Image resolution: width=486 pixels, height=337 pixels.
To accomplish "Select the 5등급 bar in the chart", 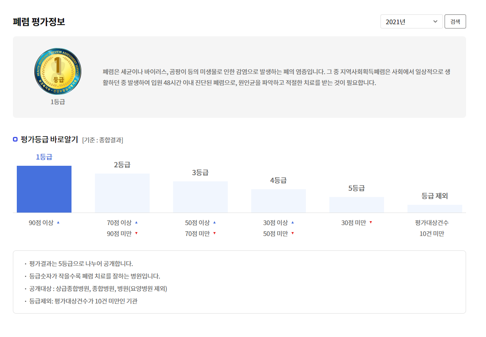I will click(357, 205).
